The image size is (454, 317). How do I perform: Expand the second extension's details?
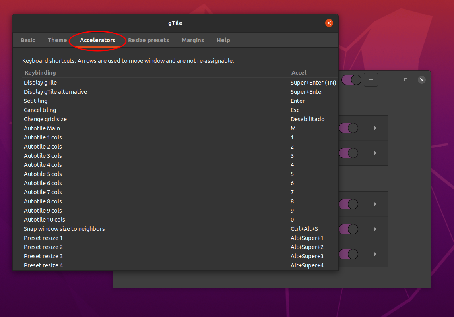coord(375,153)
